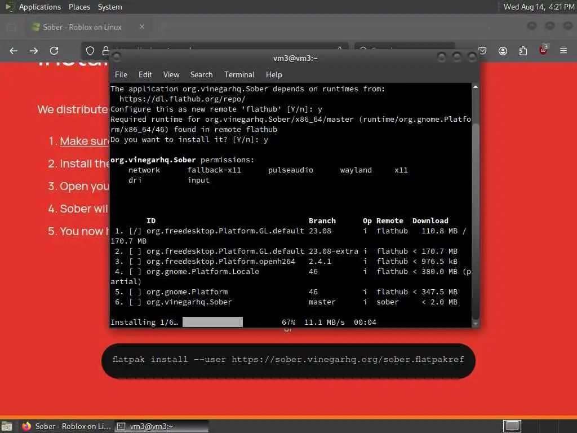The height and width of the screenshot is (433, 577).
Task: Click org.gnome.Platform.Locale row
Action: click(x=291, y=276)
